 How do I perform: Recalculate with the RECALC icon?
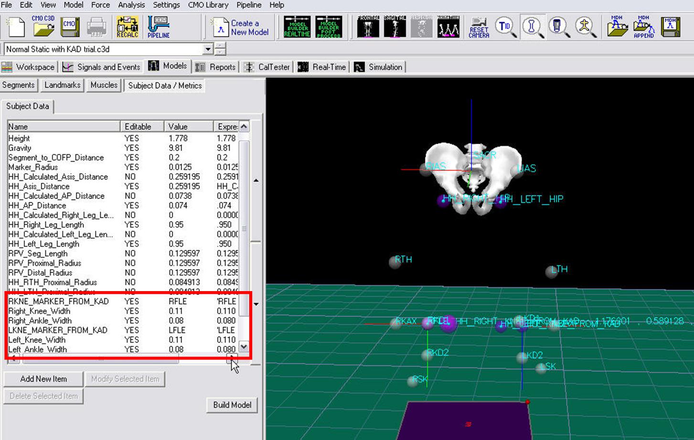point(128,27)
